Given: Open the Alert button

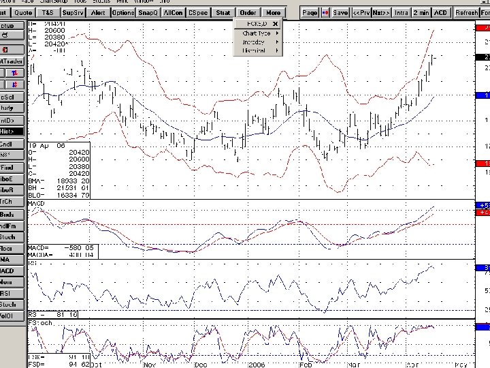Looking at the screenshot, I should [98, 13].
